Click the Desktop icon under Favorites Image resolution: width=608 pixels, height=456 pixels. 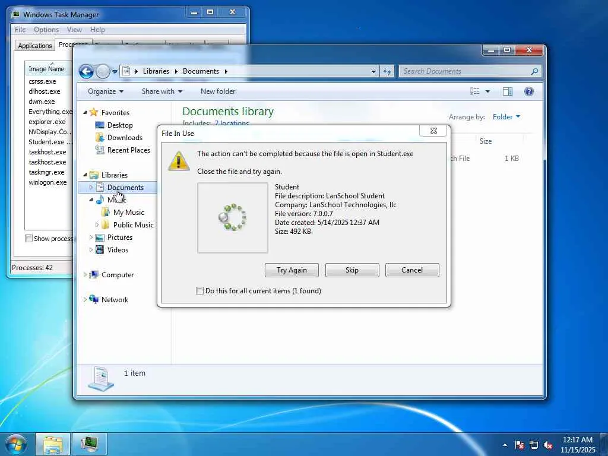[100, 125]
